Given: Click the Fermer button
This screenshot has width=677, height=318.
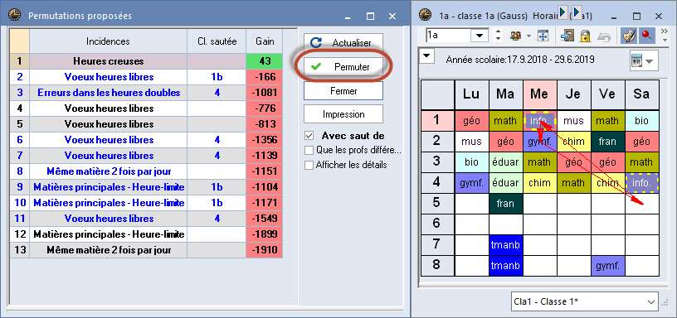Looking at the screenshot, I should tap(343, 91).
